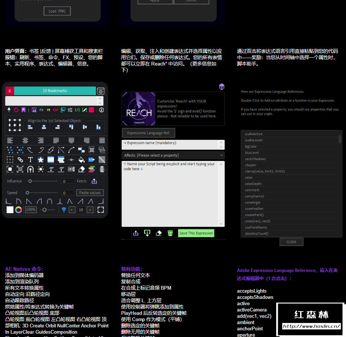Viewport: 346px width, 337px height.
Task: Align left edges to first selected object
Action: (30, 127)
